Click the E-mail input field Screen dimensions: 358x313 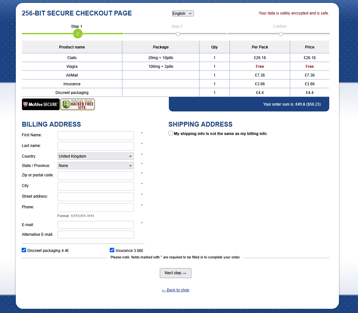coord(96,225)
